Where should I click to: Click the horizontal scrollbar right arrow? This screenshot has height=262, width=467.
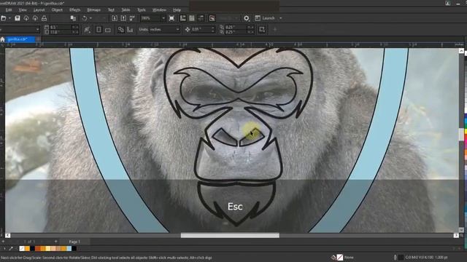(456, 235)
